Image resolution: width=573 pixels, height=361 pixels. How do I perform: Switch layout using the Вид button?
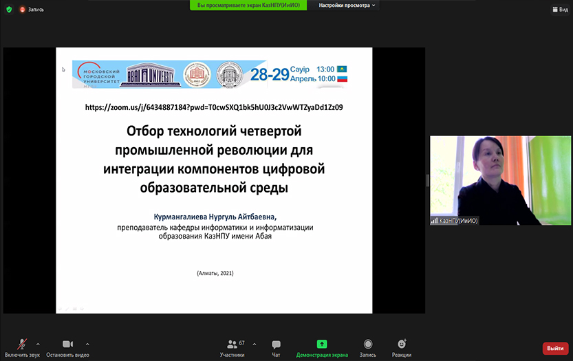coord(559,9)
